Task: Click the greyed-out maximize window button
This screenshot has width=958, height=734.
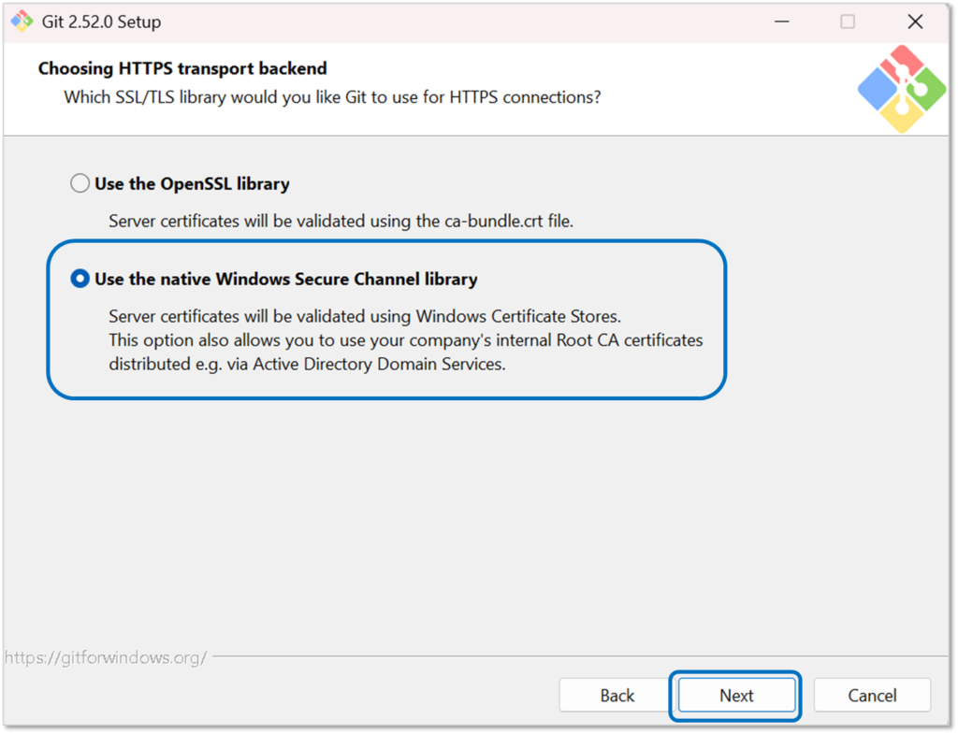Action: [848, 22]
